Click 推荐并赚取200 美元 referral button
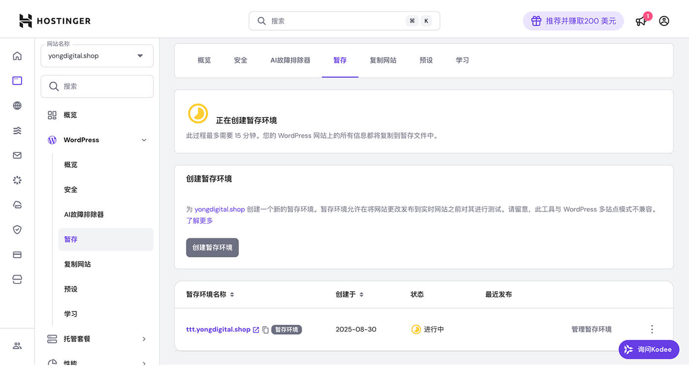The width and height of the screenshot is (689, 369). [573, 21]
